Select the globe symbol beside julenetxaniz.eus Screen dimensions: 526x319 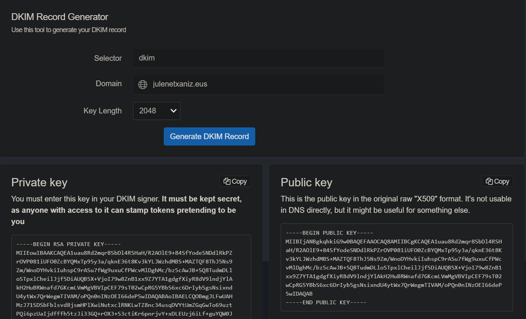pos(143,84)
